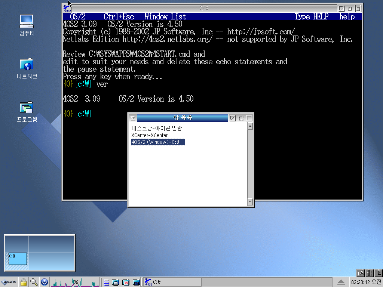Click the command window icon in XCenter tray
This screenshot has height=287, width=383.
tap(137, 282)
